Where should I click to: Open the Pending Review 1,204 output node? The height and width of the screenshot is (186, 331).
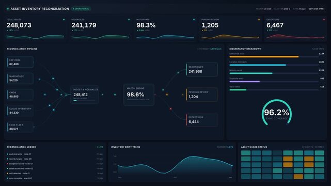(202, 95)
